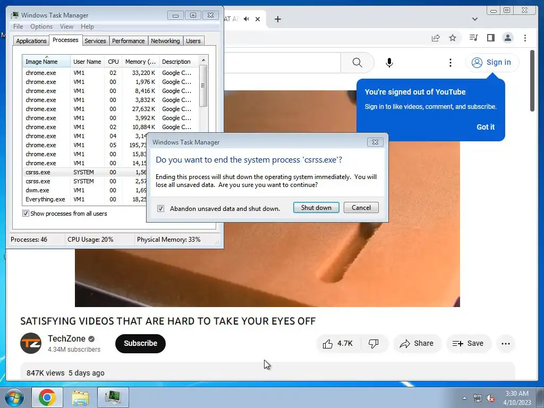The image size is (544, 408).
Task: Click the network tray icon
Action: [x=478, y=398]
